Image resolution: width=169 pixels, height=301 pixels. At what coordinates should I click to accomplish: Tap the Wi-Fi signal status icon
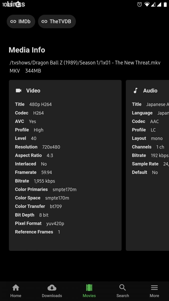click(x=147, y=4)
